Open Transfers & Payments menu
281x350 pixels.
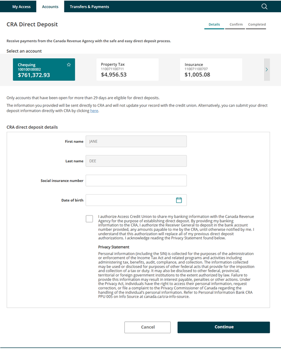(x=89, y=7)
